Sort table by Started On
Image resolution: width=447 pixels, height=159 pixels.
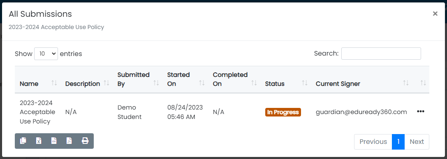(x=202, y=83)
